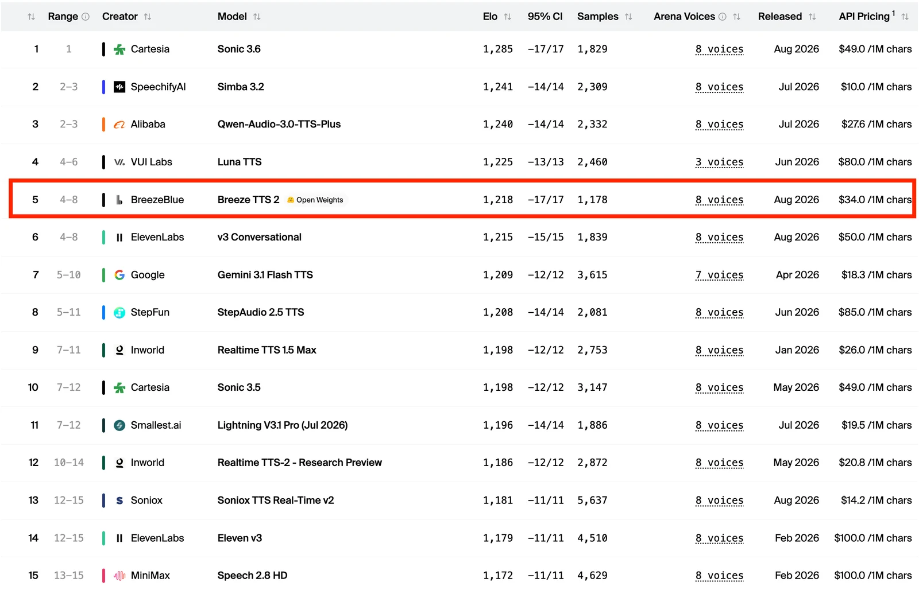Viewport: 919px width, 594px height.
Task: Select the Gemini 3.1 Flash TTS model name
Action: pyautogui.click(x=265, y=275)
